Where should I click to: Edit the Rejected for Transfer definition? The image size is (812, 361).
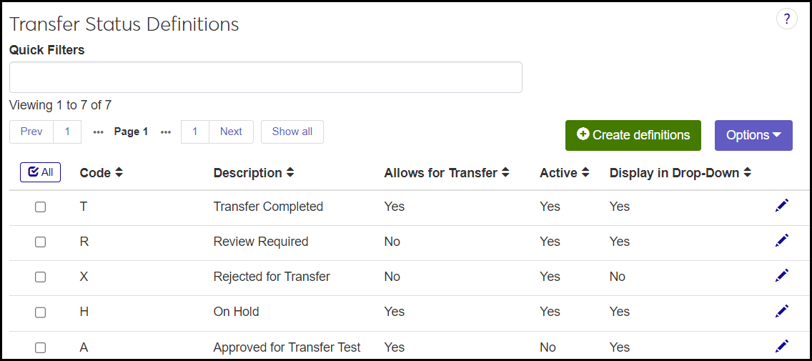(x=782, y=276)
